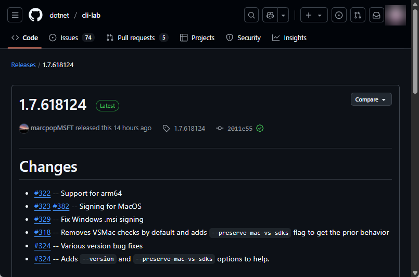Open the notifications inbox icon
The width and height of the screenshot is (419, 277).
click(x=376, y=15)
